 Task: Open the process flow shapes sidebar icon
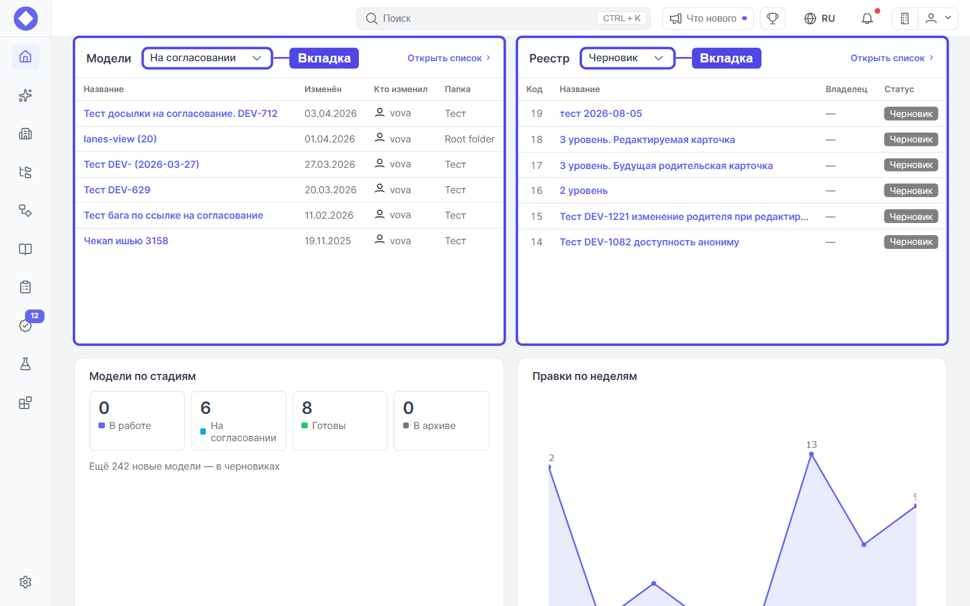pyautogui.click(x=25, y=210)
